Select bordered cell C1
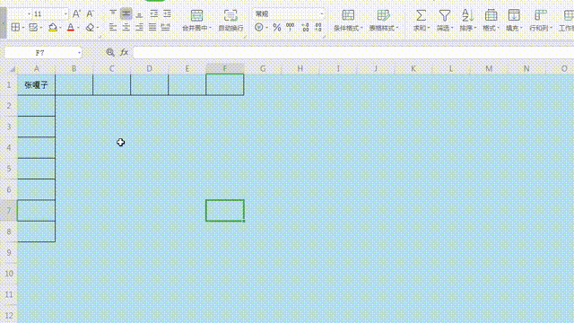The width and height of the screenshot is (574, 323). coord(111,85)
